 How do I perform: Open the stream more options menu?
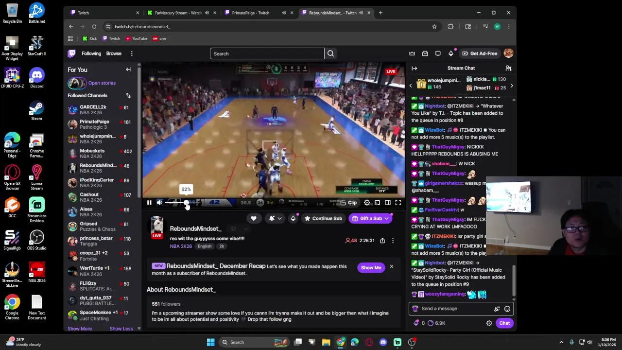(x=393, y=241)
